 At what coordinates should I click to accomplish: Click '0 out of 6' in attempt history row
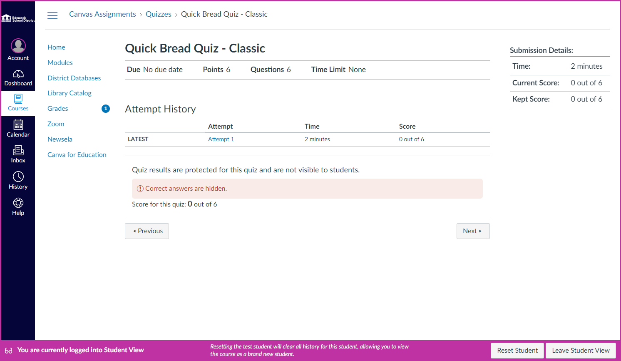[412, 139]
